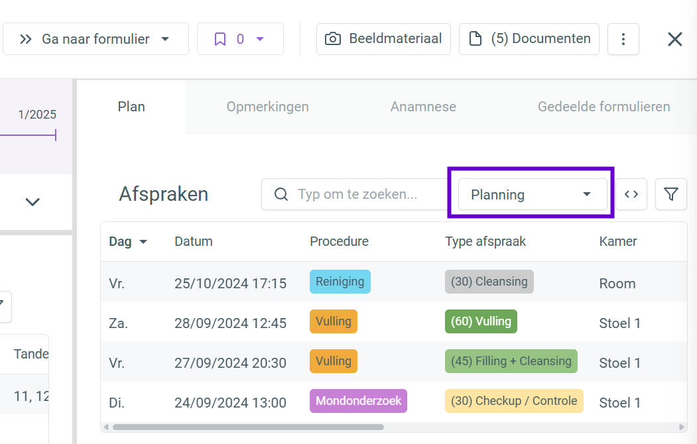
Task: Click the bookmark icon with count 0
Action: pos(240,39)
